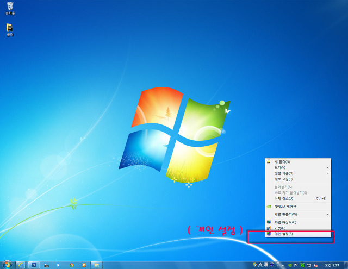Click the IME pen tool tray icon
Screen dimensions: 348x269
pos(255,265)
